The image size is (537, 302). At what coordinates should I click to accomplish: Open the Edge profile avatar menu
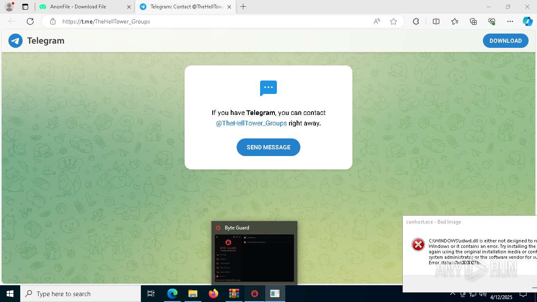[9, 7]
